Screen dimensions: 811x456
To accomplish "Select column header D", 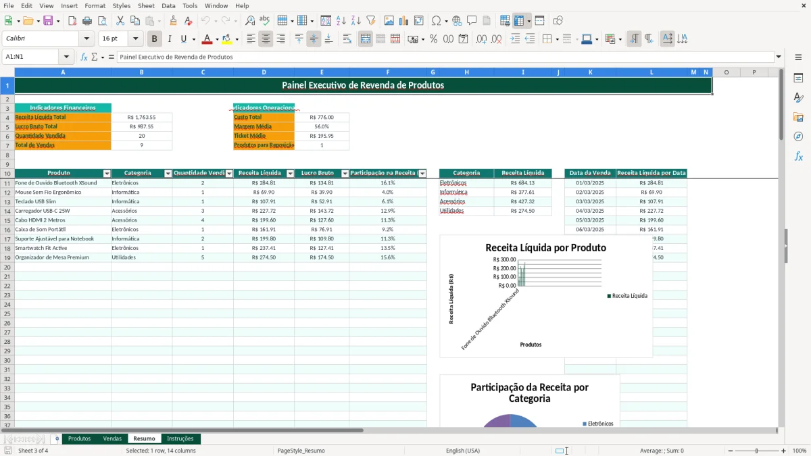I will 264,72.
